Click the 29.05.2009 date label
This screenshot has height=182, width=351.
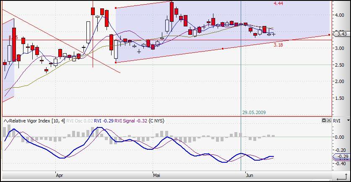point(254,112)
